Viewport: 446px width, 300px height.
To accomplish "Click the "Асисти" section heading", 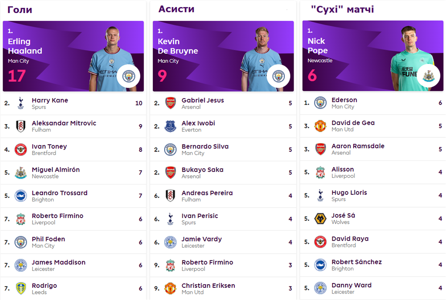I will coord(176,9).
